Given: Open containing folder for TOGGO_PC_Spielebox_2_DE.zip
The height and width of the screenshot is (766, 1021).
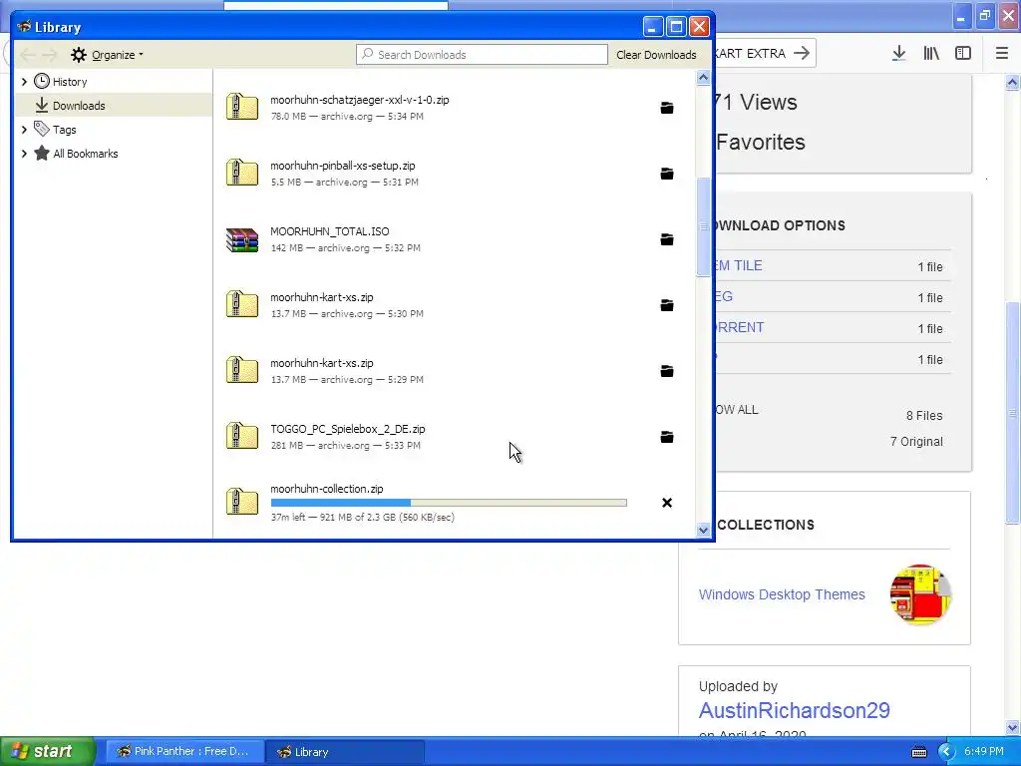Looking at the screenshot, I should point(667,437).
